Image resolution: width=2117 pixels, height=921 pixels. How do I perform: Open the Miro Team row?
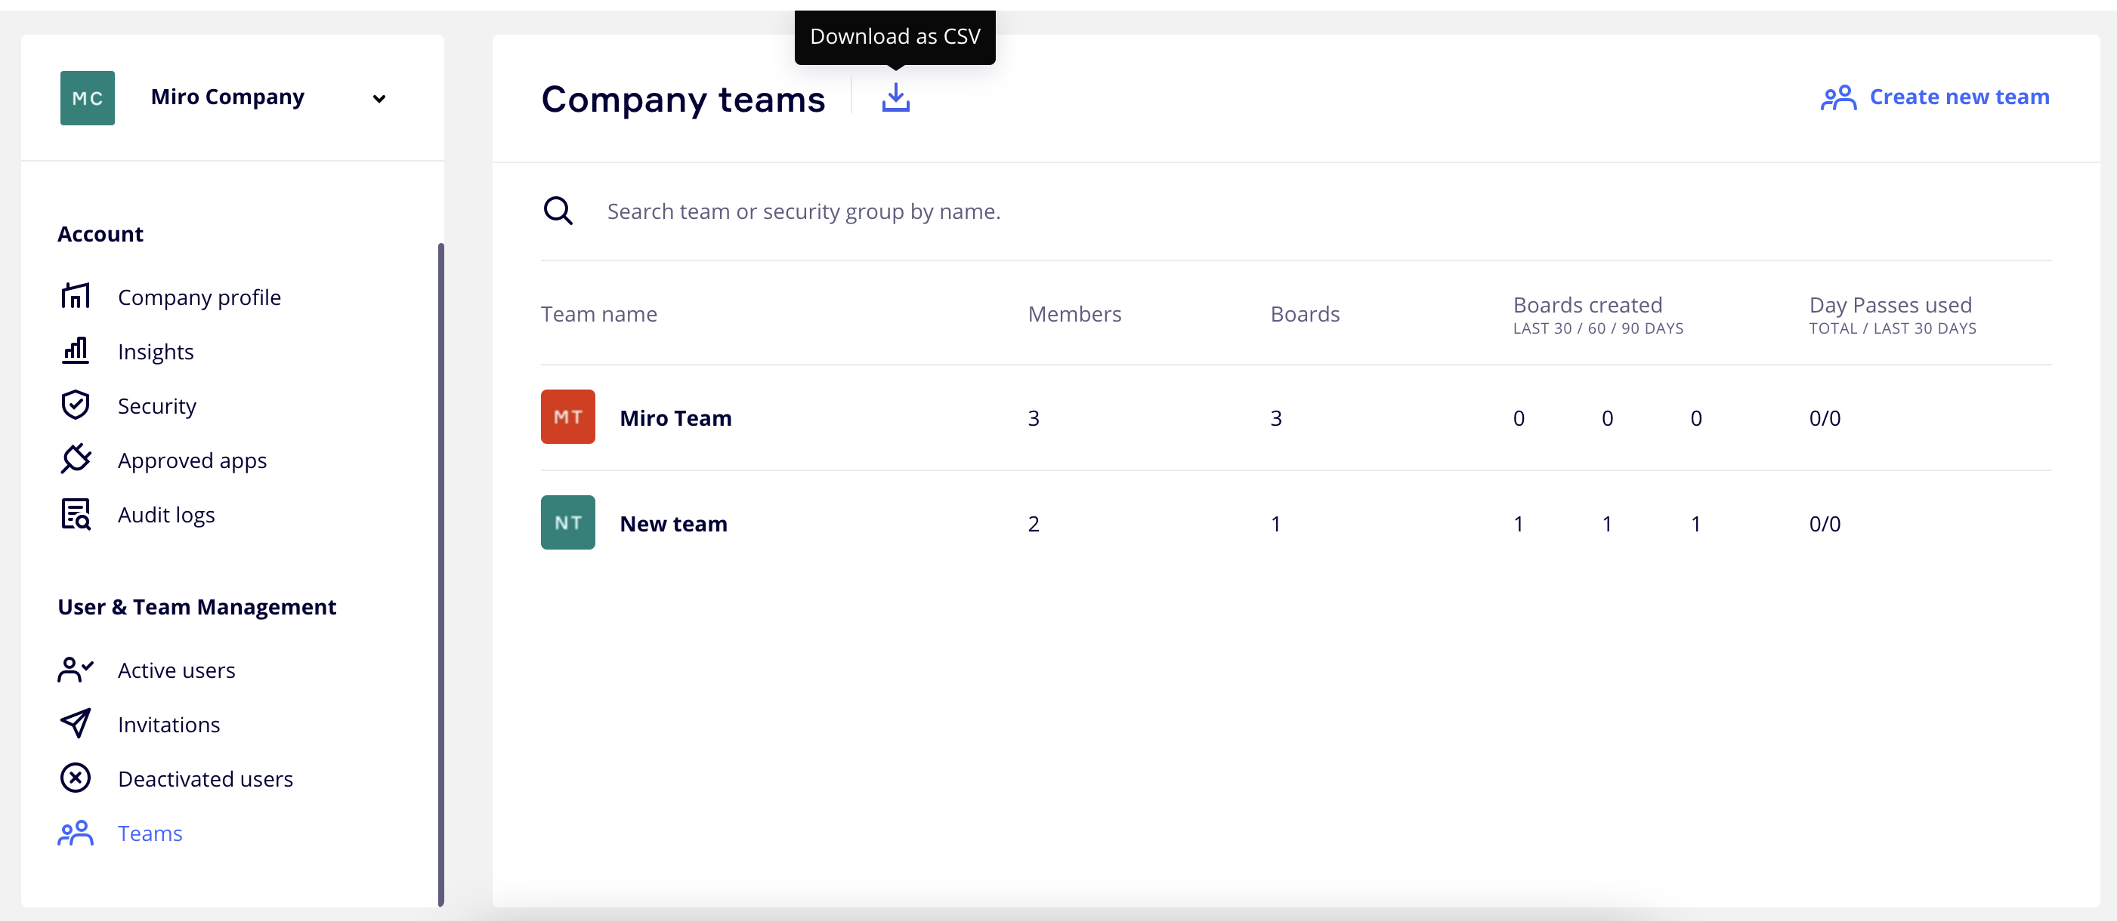point(675,417)
